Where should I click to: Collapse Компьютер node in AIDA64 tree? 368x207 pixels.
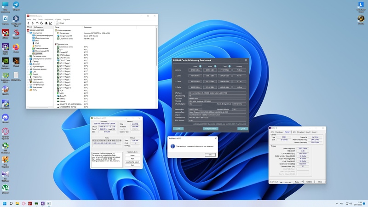coord(28,33)
